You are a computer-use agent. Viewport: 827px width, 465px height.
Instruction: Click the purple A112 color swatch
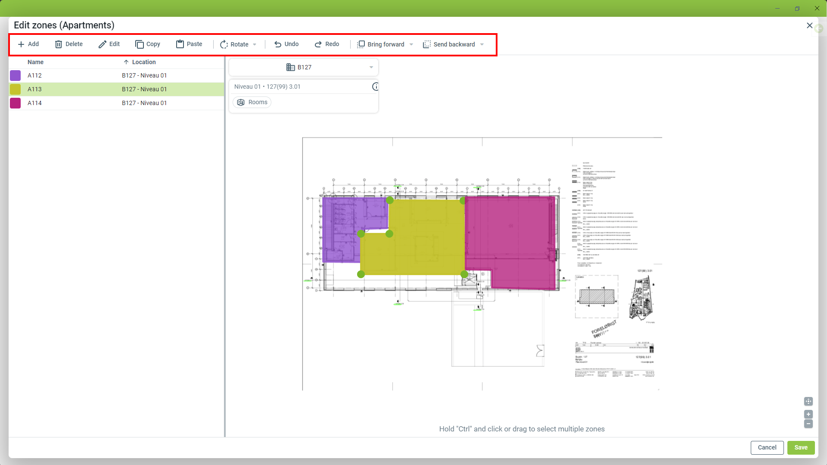[16, 76]
